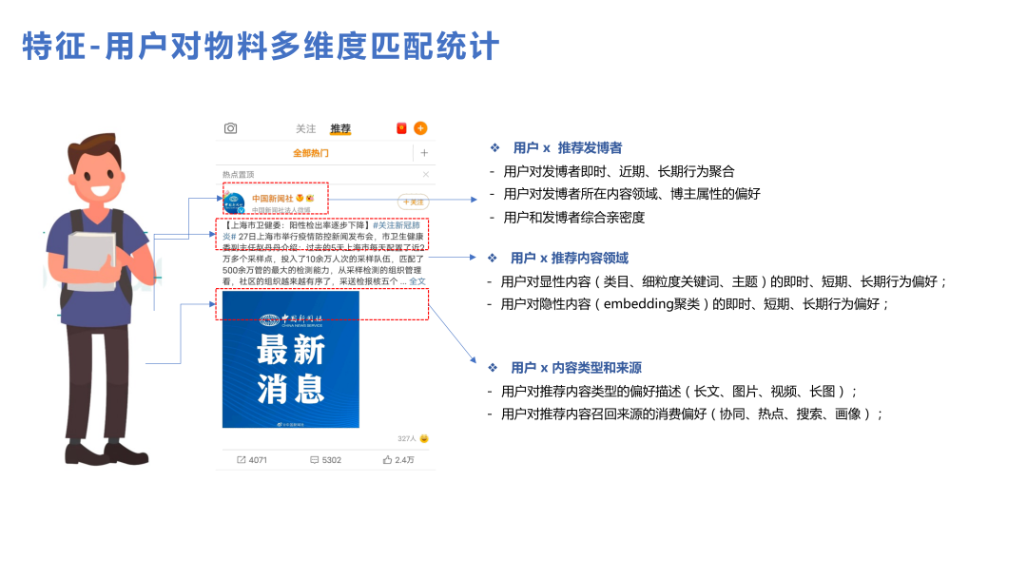Click the medal emoji beside 中国新闻社
1027x578 pixels.
[x=299, y=198]
